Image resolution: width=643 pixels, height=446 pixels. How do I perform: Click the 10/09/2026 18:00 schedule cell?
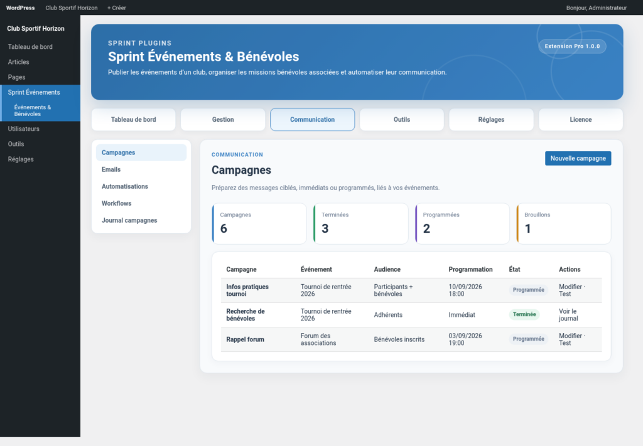465,290
